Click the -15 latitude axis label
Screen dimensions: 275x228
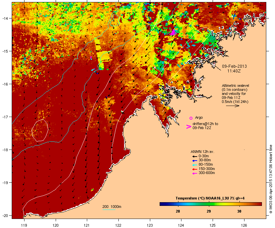(5, 51)
